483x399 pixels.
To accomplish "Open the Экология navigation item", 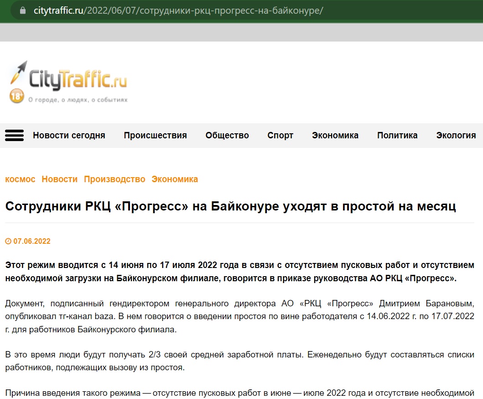I will 456,135.
